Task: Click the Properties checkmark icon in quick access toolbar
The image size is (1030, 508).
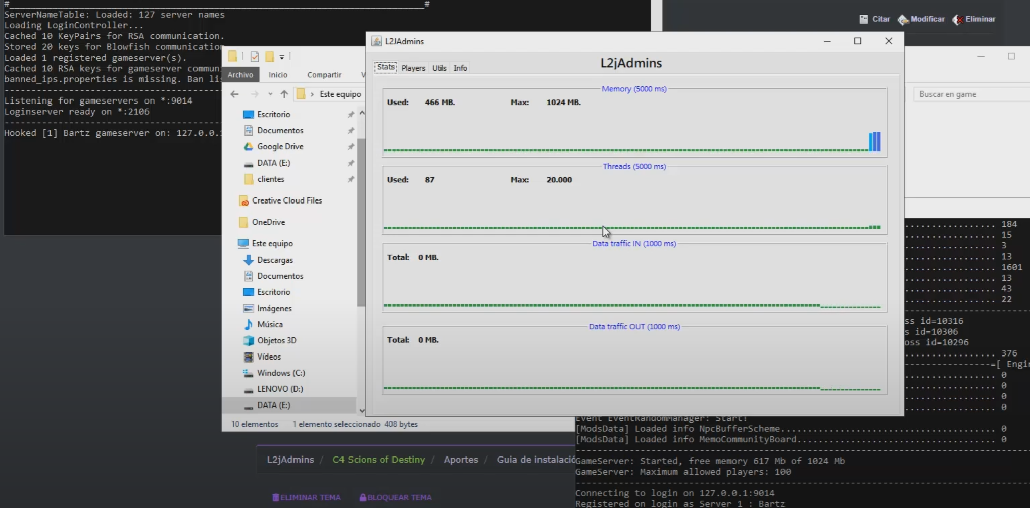Action: click(255, 57)
